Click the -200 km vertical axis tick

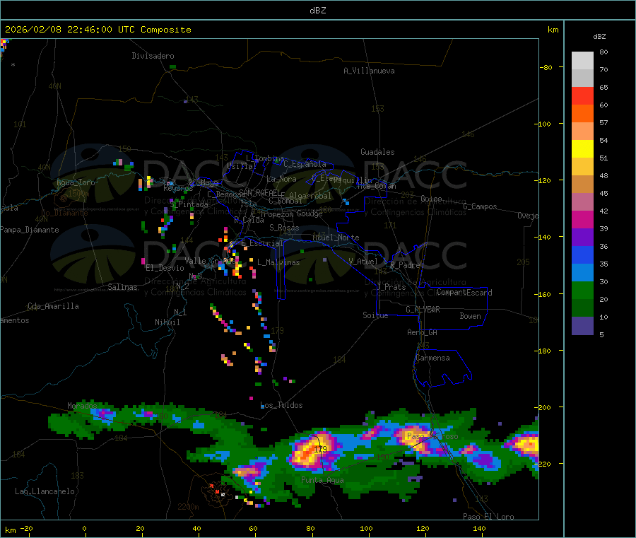point(544,407)
